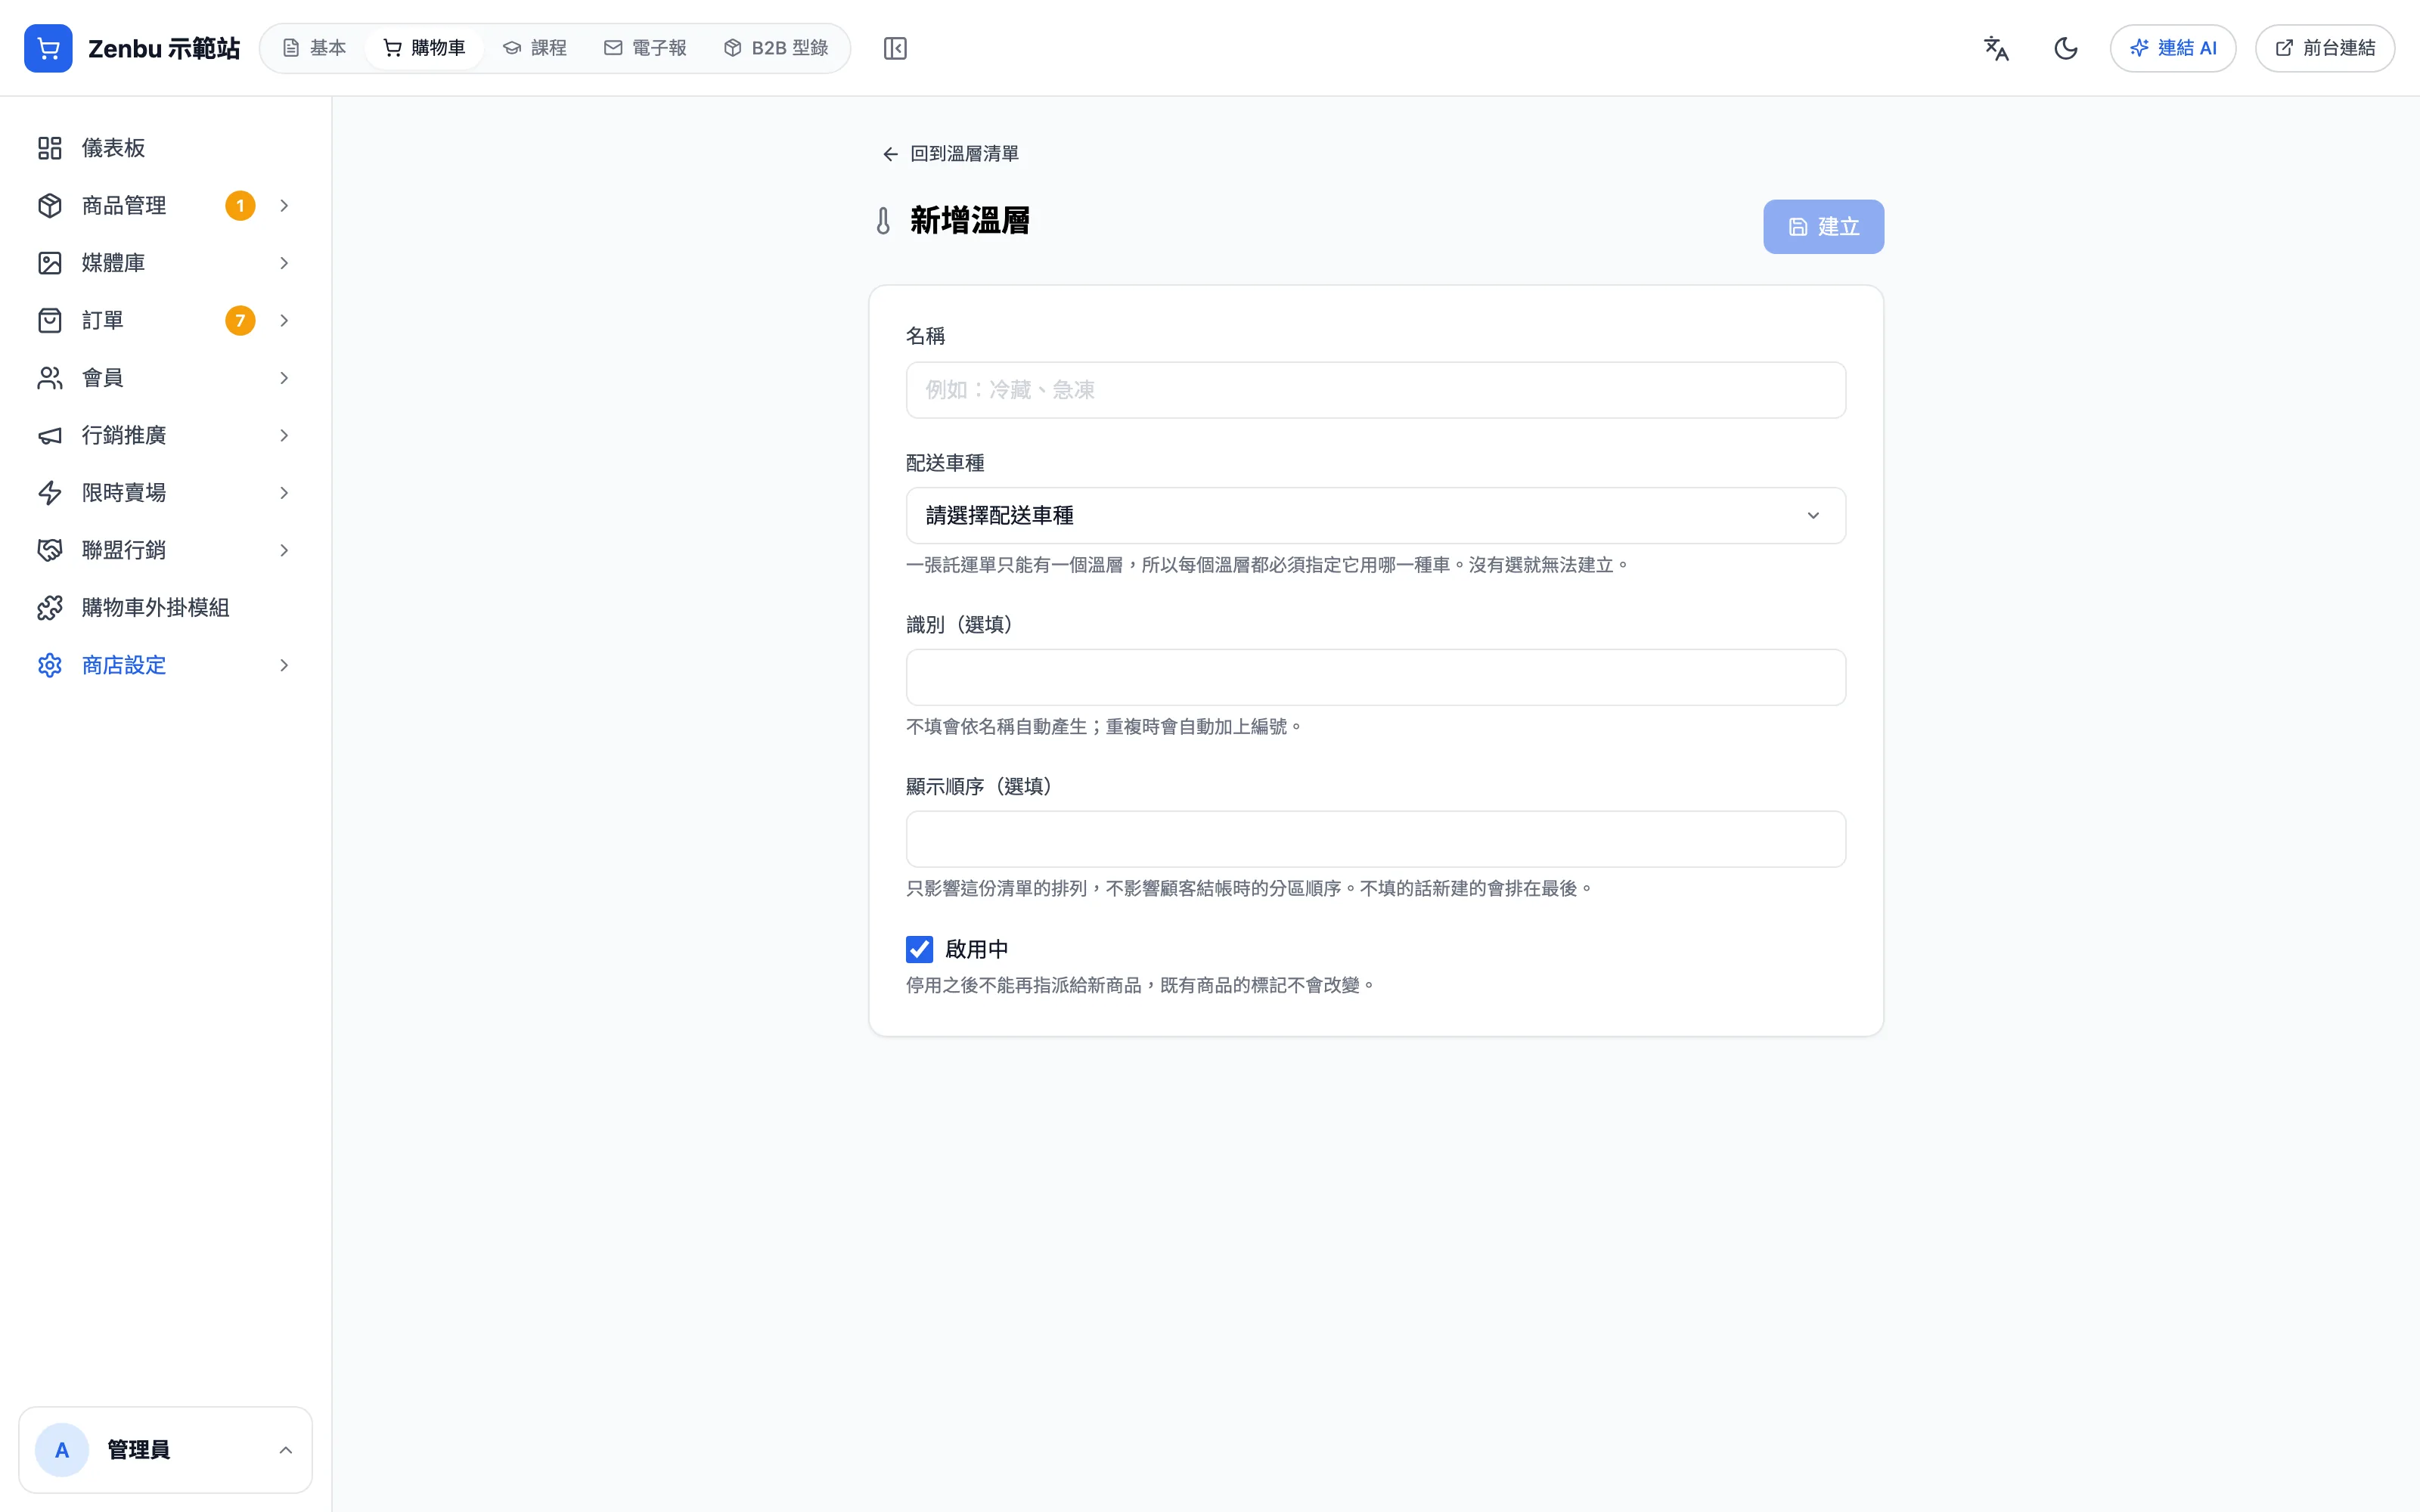Open the B2B 型錄 tab

(x=776, y=48)
